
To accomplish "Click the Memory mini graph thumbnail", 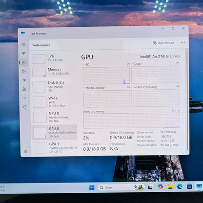I will pos(39,72).
